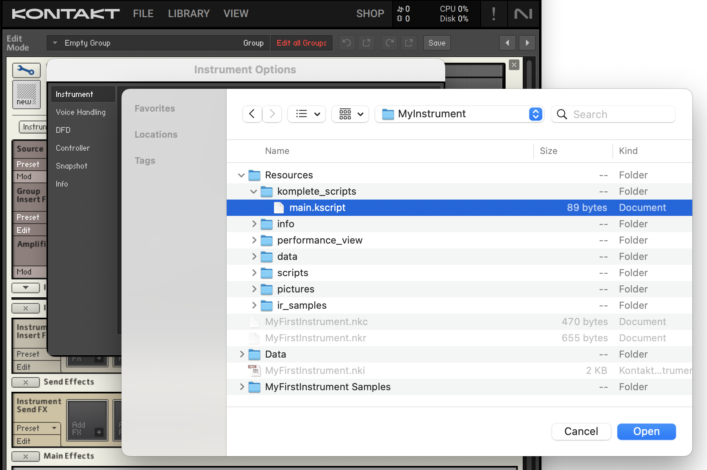The width and height of the screenshot is (707, 470).
Task: Open the LIBRARY menu
Action: click(x=189, y=14)
